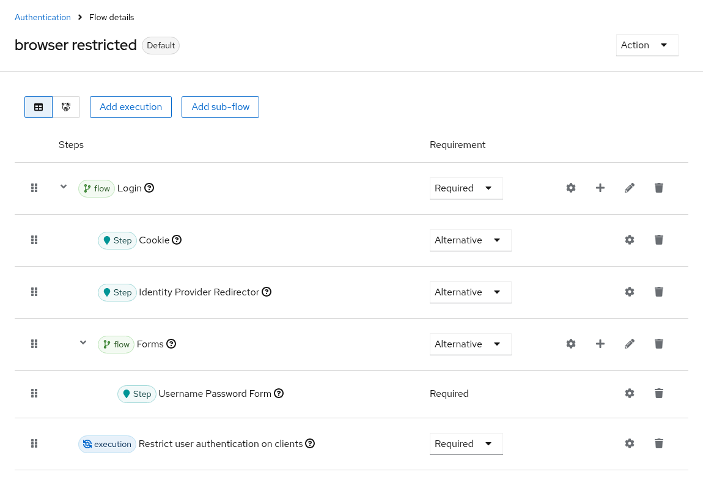Collapse the Forms sub-flow row
The width and height of the screenshot is (703, 477).
[x=83, y=343]
